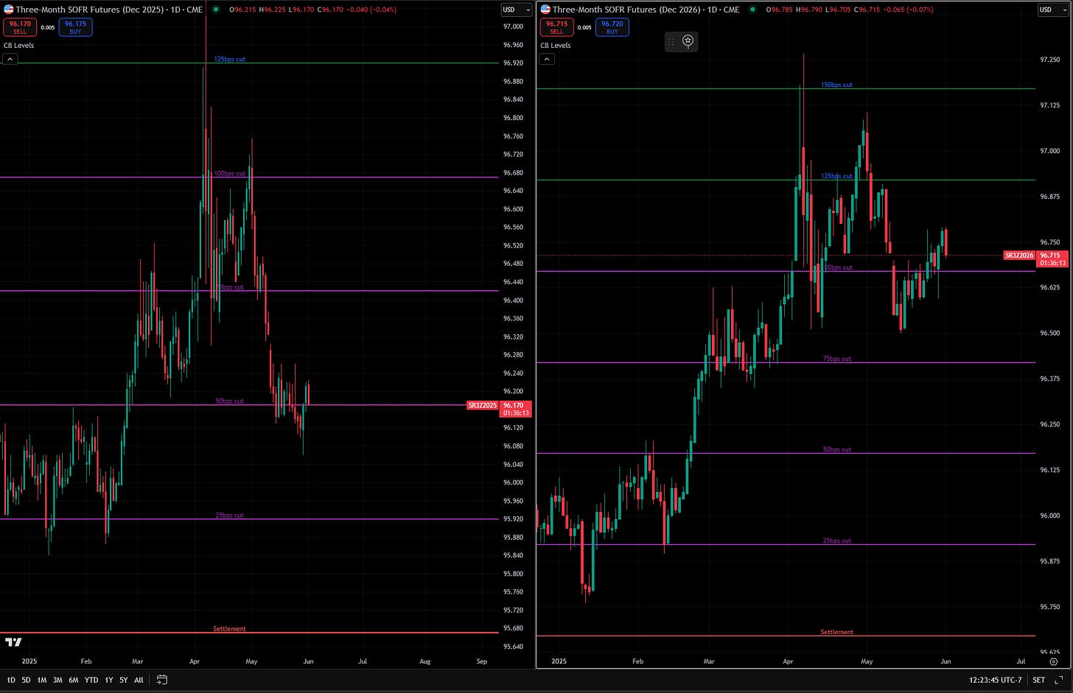Select the 3M time range
Viewport: 1073px width, 693px height.
(x=57, y=680)
